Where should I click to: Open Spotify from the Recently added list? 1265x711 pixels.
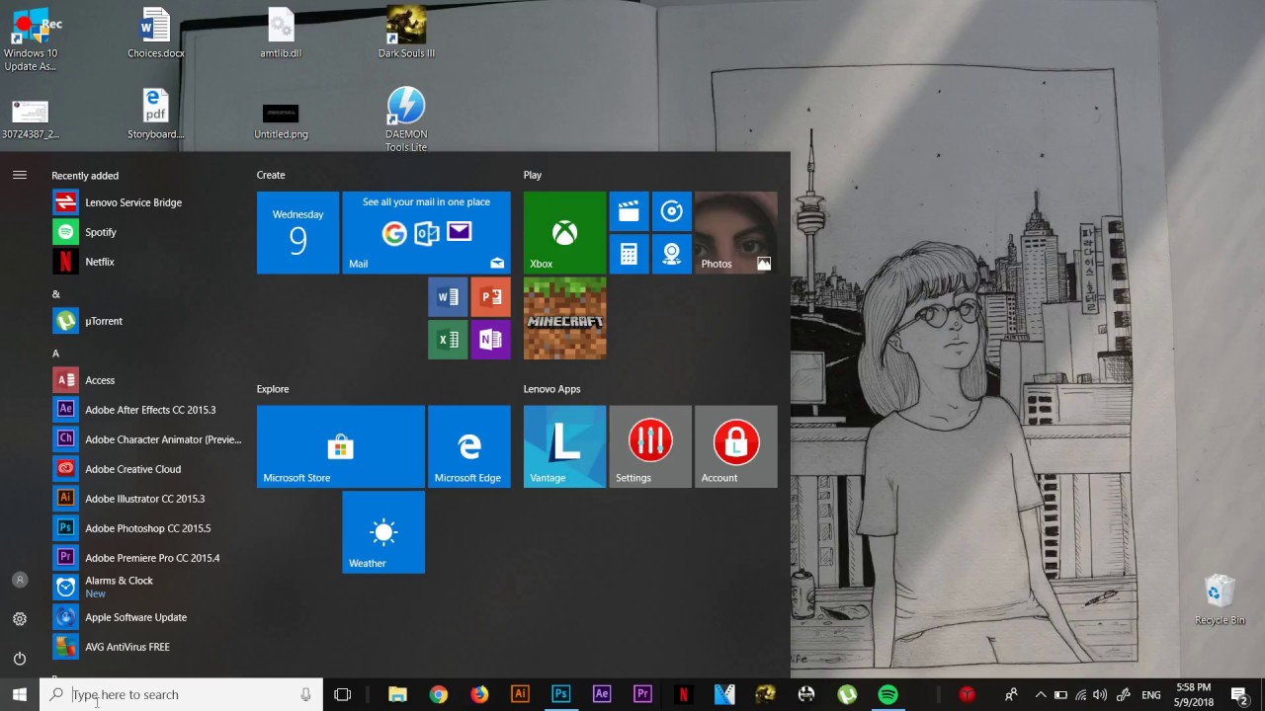pos(145,232)
